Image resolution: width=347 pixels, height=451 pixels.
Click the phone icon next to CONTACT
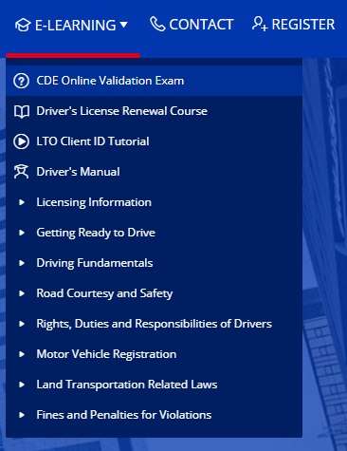[x=157, y=24]
